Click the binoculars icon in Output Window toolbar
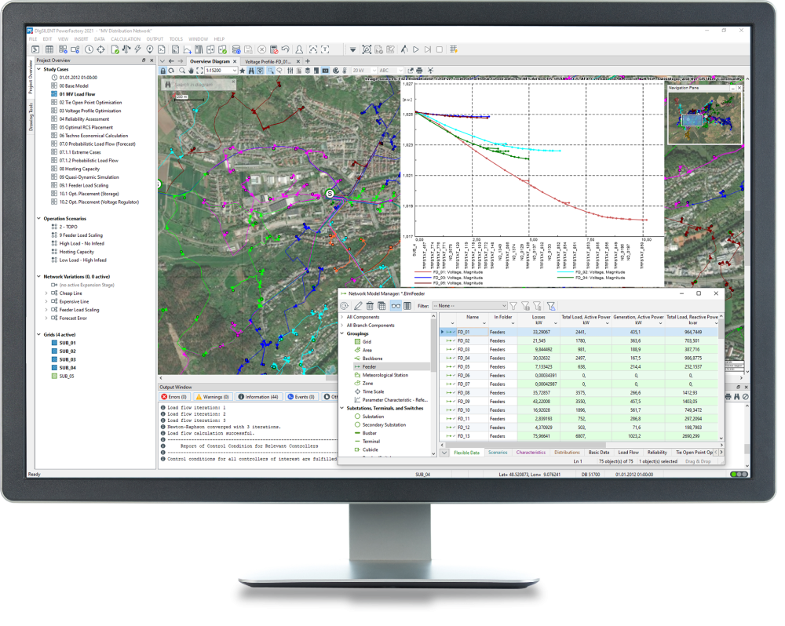The image size is (785, 626). click(x=737, y=397)
